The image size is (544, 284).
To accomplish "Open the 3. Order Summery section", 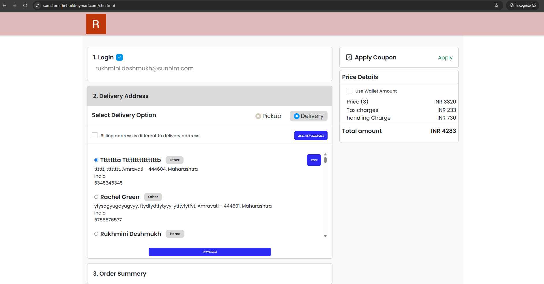I will [210, 274].
